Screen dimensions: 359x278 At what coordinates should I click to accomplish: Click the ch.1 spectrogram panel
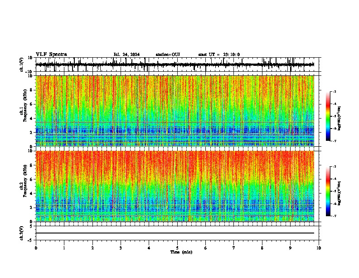click(175, 111)
